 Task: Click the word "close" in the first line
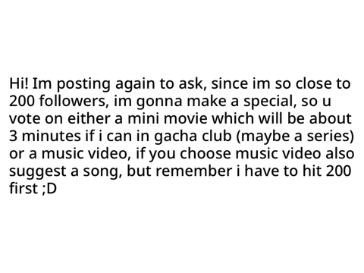(313, 83)
